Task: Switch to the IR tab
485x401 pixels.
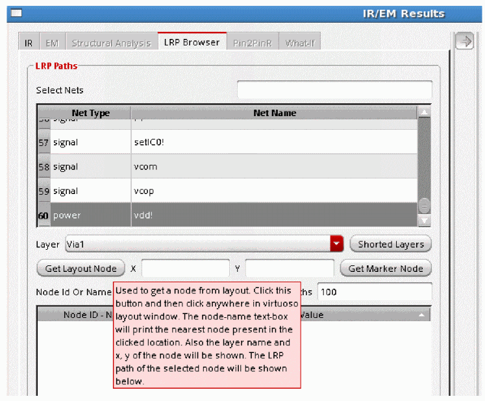Action: 29,43
